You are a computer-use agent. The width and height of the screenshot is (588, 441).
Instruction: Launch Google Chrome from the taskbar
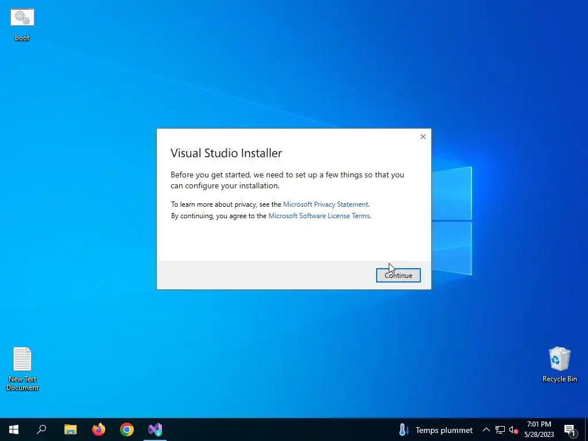pyautogui.click(x=127, y=430)
